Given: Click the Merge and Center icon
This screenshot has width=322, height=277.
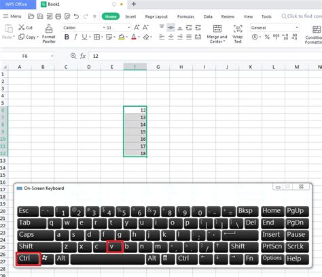Looking at the screenshot, I should [217, 29].
